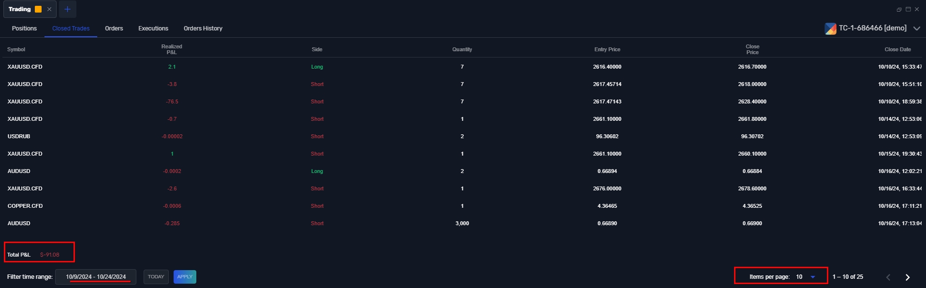
Task: Select the USDRUB closed trade row
Action: pos(19,136)
